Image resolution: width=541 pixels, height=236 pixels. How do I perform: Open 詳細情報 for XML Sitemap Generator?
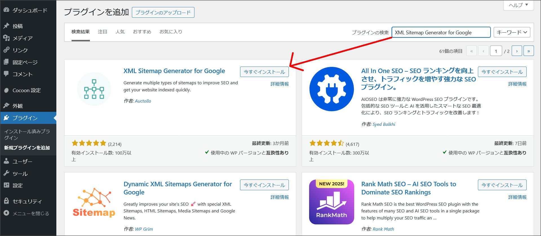(280, 84)
